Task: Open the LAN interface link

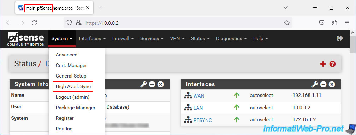Action: point(198,108)
